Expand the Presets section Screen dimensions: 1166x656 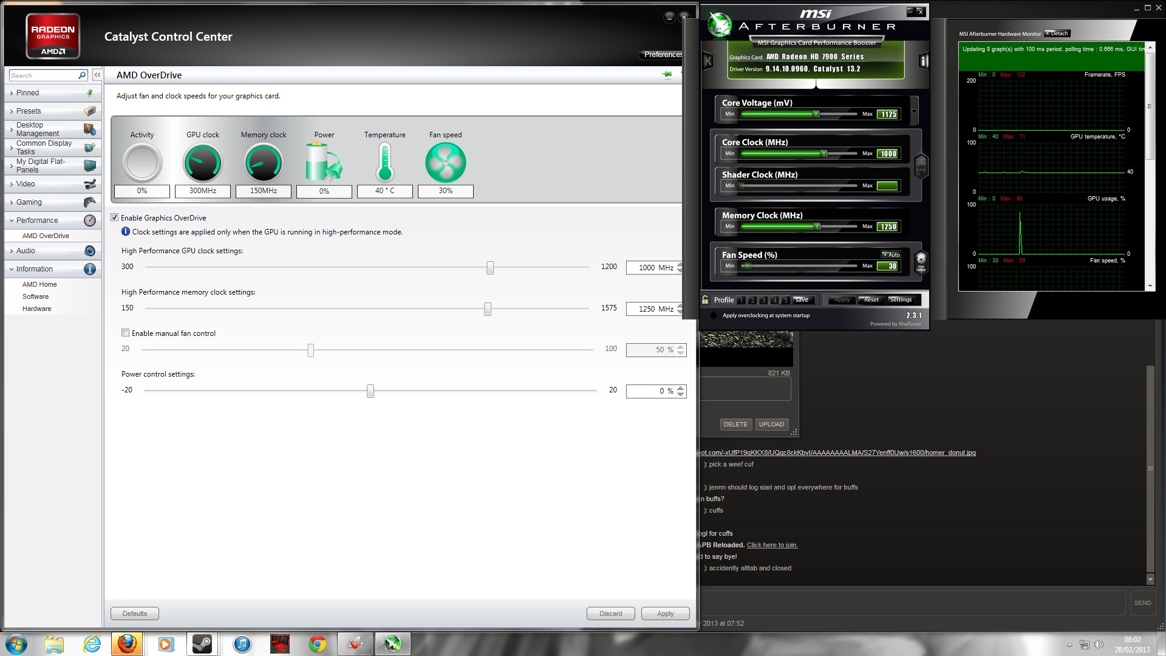pos(52,111)
